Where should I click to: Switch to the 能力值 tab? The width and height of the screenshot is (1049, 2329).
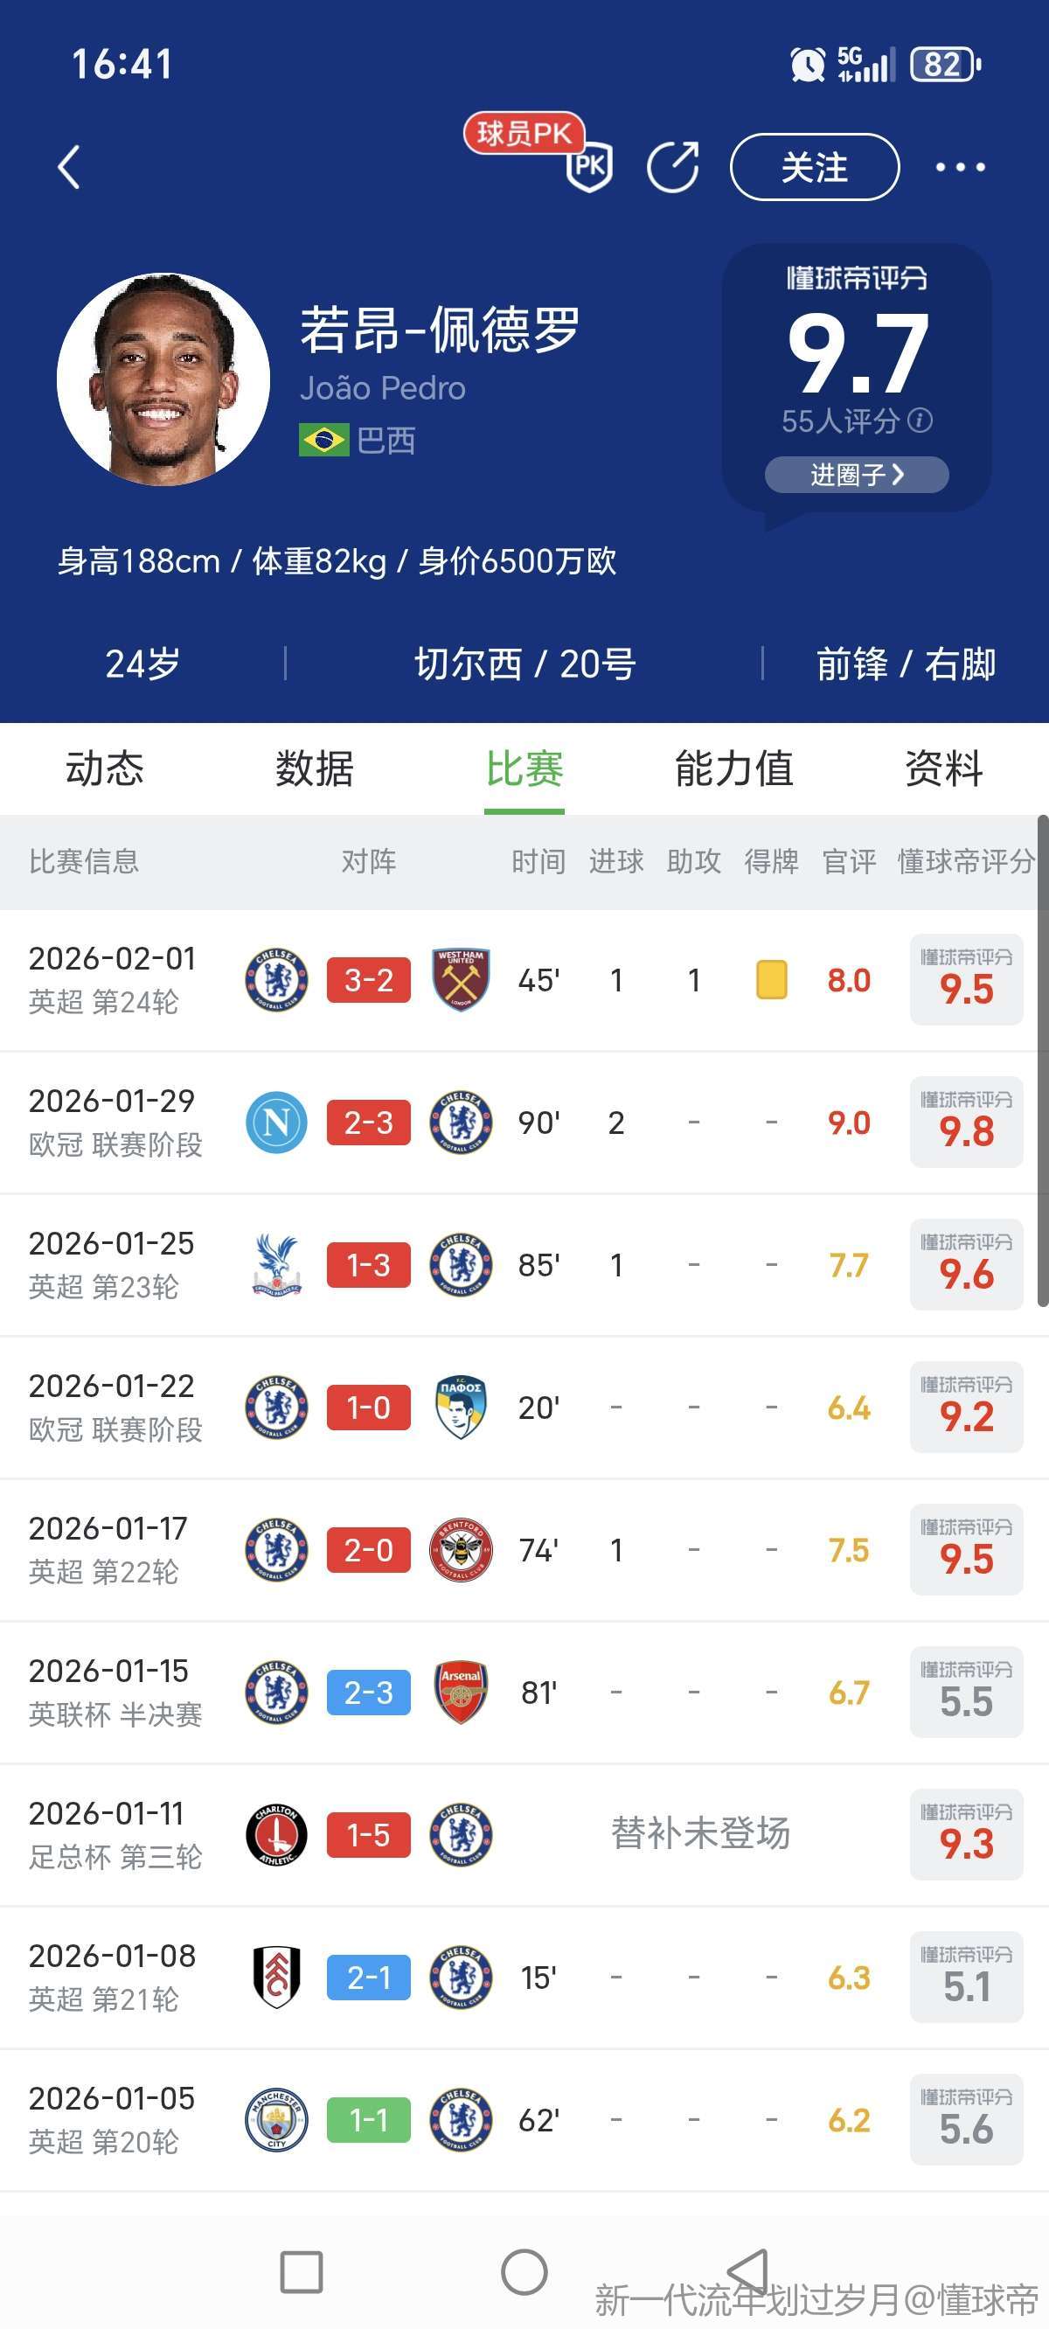(x=733, y=769)
